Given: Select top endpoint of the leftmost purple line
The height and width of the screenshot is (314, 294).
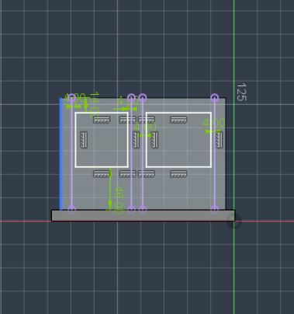Looking at the screenshot, I should [x=72, y=98].
